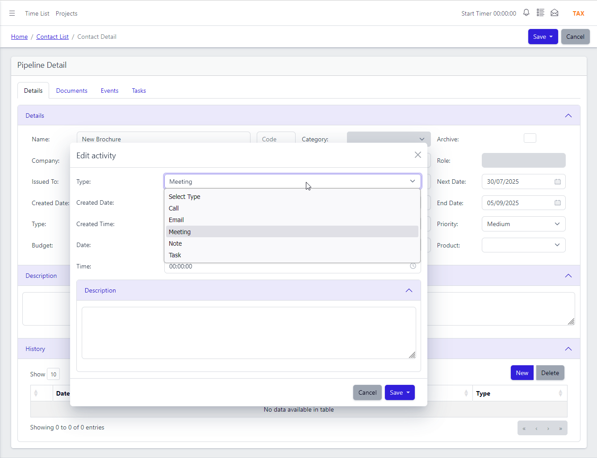Switch to the Documents tab
This screenshot has height=458, width=597.
coord(72,91)
